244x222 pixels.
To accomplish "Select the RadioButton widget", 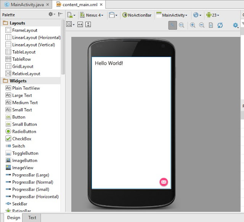I will [21, 131].
